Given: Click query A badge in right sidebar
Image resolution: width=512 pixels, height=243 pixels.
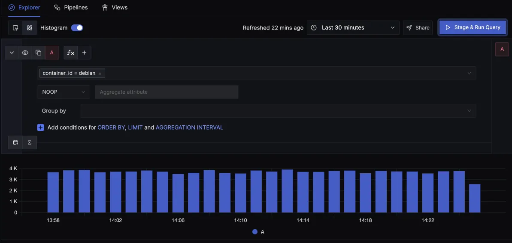Looking at the screenshot, I should (502, 49).
